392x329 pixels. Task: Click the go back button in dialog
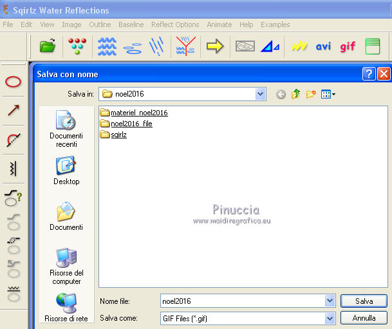coord(281,95)
